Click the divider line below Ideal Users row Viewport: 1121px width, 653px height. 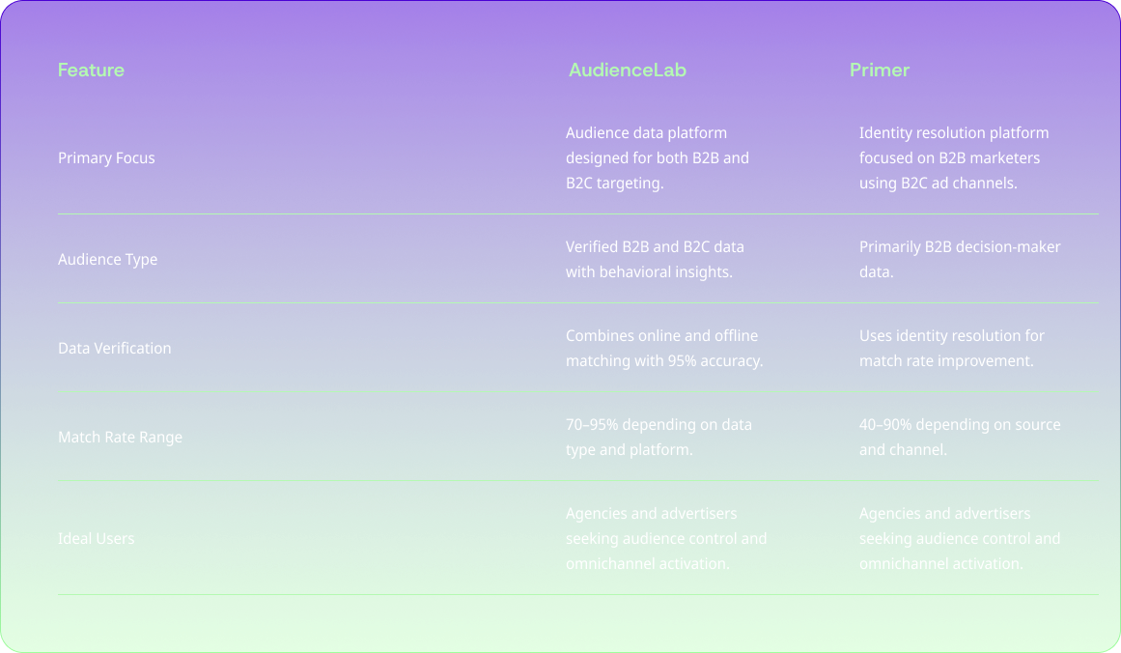coord(577,594)
